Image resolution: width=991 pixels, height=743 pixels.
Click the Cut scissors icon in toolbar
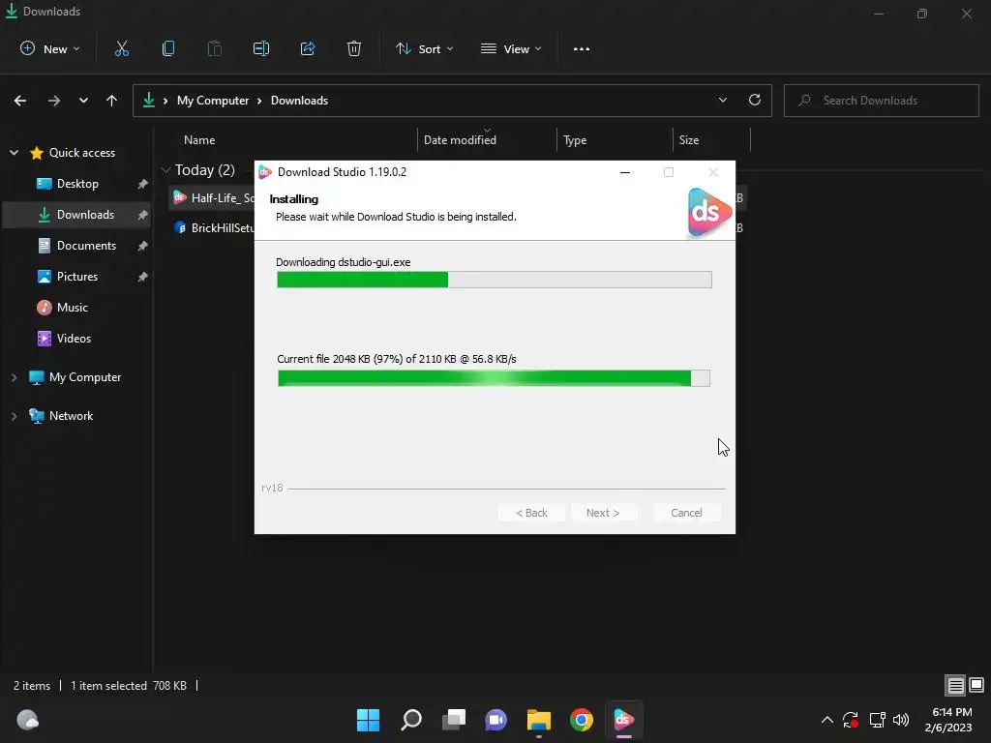[121, 48]
